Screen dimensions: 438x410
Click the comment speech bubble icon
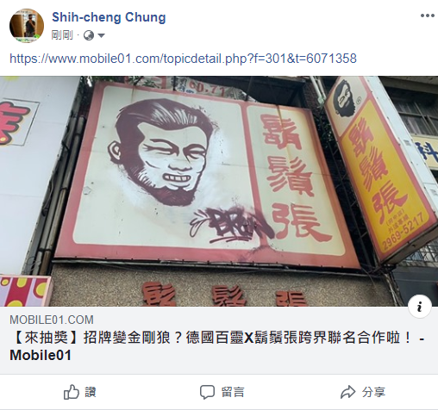(x=207, y=392)
